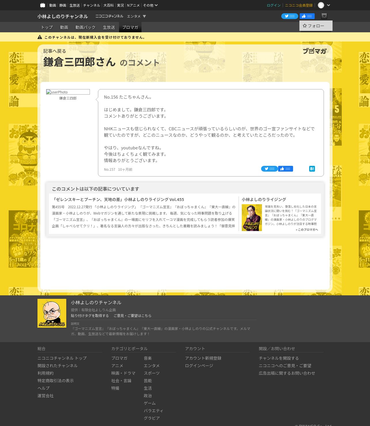Open the footer 小林よしのりチャンネル title

point(96,302)
